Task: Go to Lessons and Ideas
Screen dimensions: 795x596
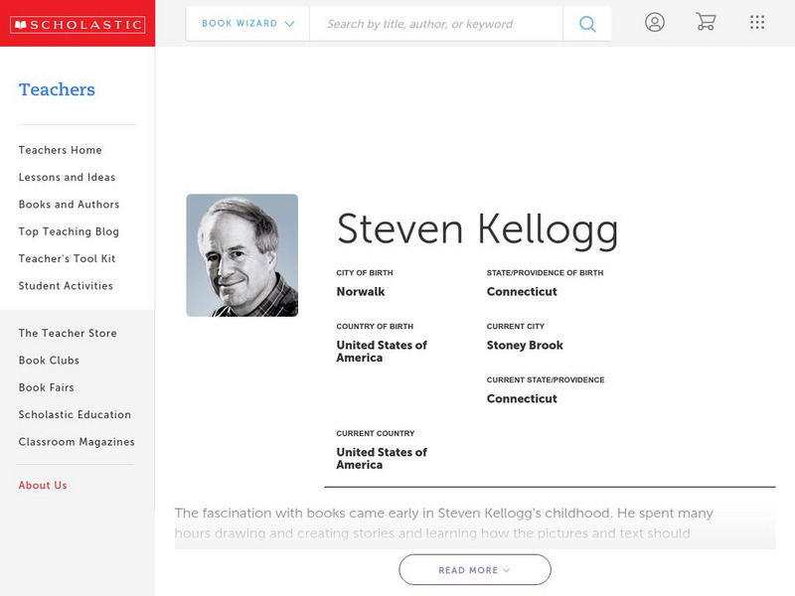Action: pos(67,178)
